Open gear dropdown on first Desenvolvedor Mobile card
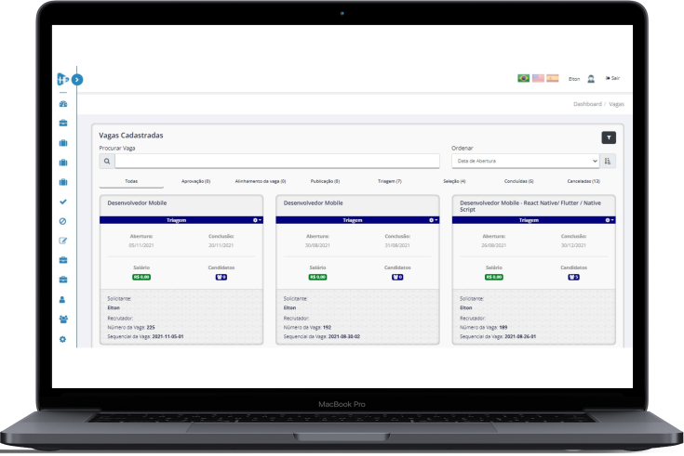The width and height of the screenshot is (684, 456). (x=258, y=220)
